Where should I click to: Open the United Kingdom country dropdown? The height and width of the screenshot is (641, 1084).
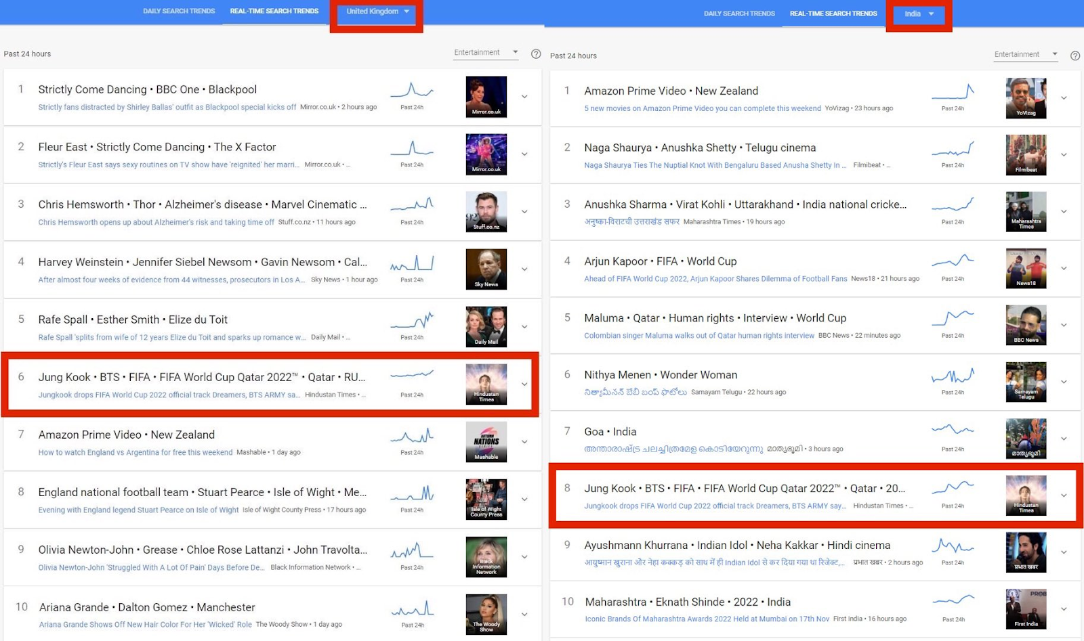coord(377,12)
